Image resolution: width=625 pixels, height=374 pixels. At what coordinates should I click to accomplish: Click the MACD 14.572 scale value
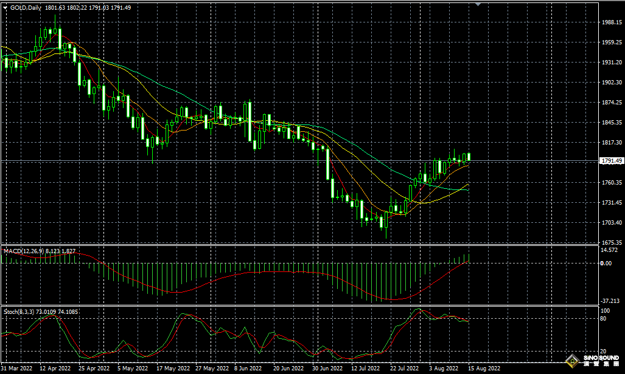coord(609,250)
